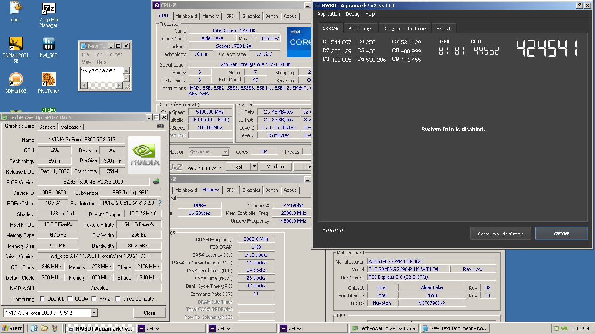Screen dimensions: 595x334
Task: Click the Notepad scrollbar down arrow
Action: (x=126, y=78)
